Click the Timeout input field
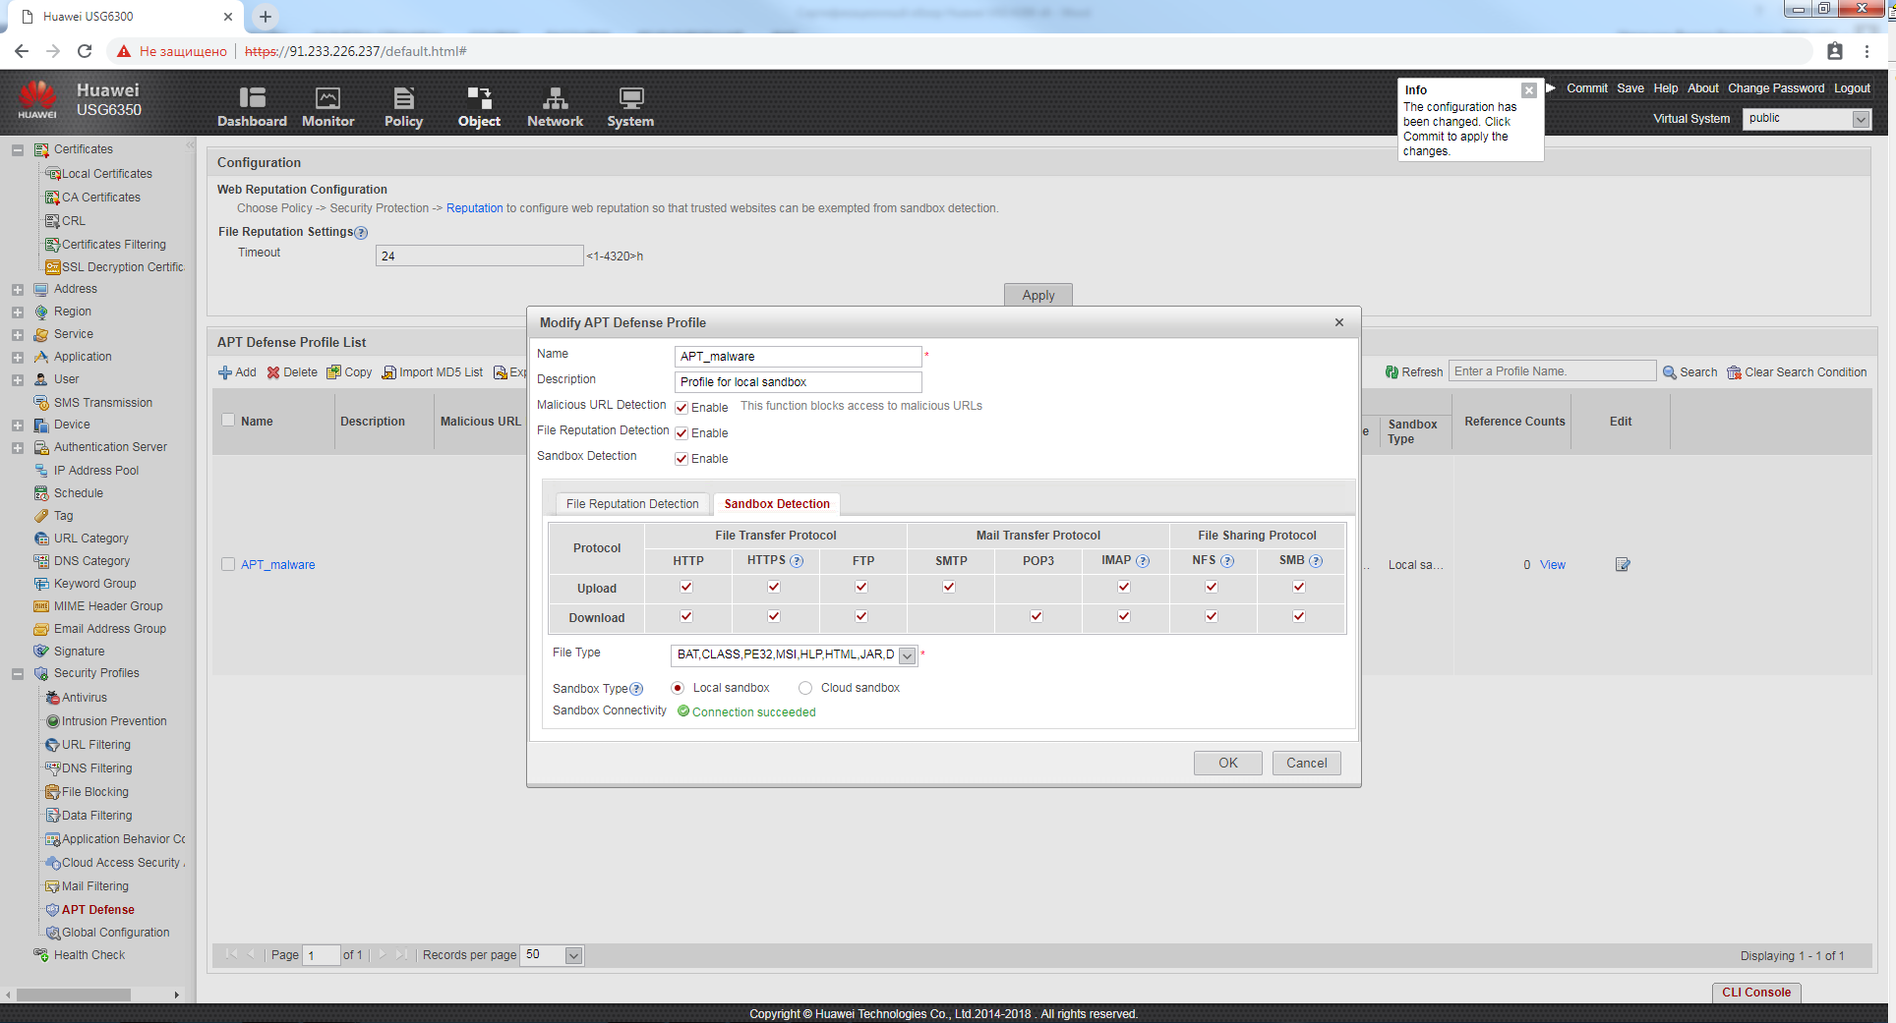This screenshot has height=1023, width=1896. pyautogui.click(x=479, y=256)
